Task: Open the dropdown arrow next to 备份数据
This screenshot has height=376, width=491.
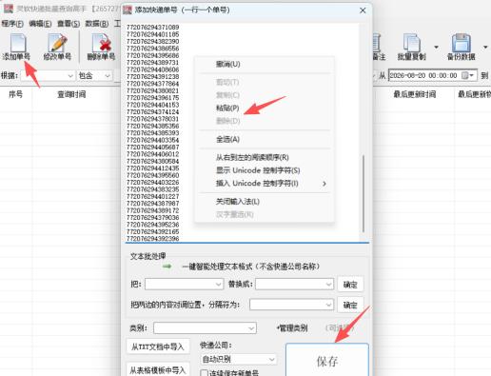Action: [x=485, y=47]
